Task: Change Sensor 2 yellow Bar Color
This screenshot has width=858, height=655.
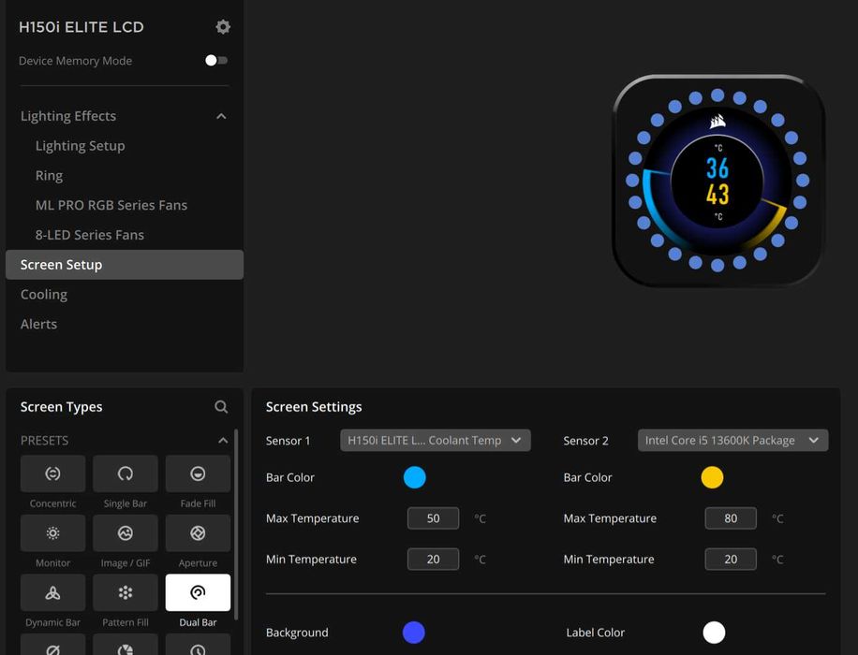Action: pyautogui.click(x=712, y=477)
